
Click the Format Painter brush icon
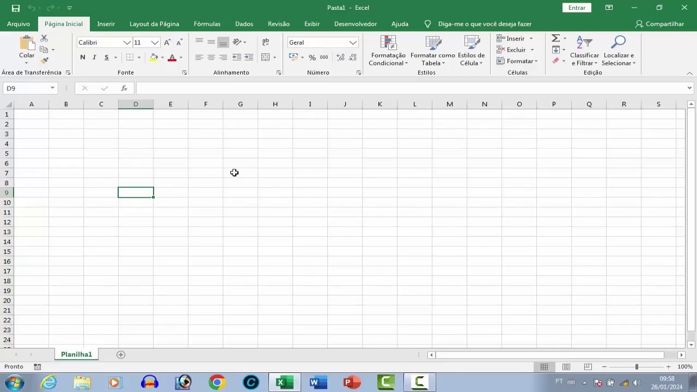pyautogui.click(x=44, y=60)
